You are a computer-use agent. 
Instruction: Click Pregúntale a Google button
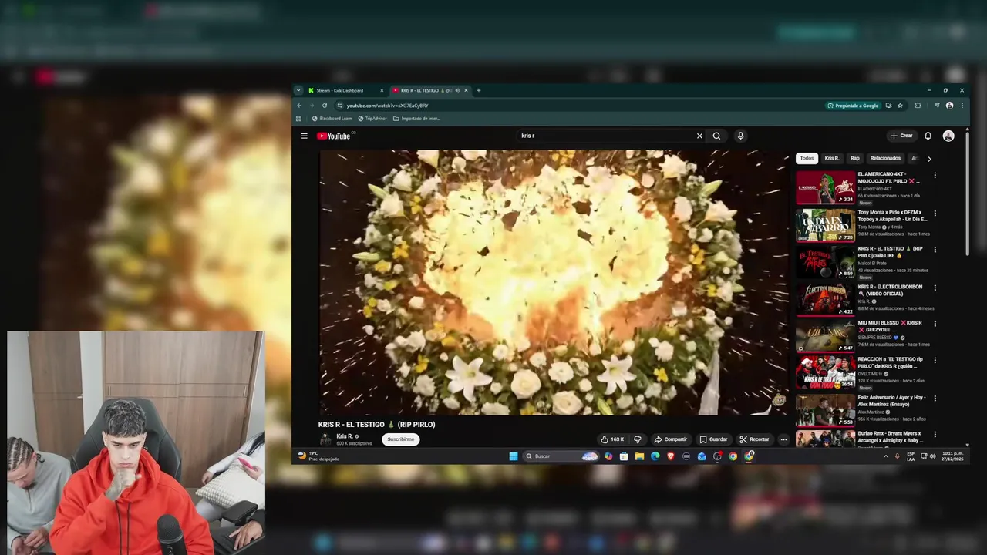tap(853, 106)
